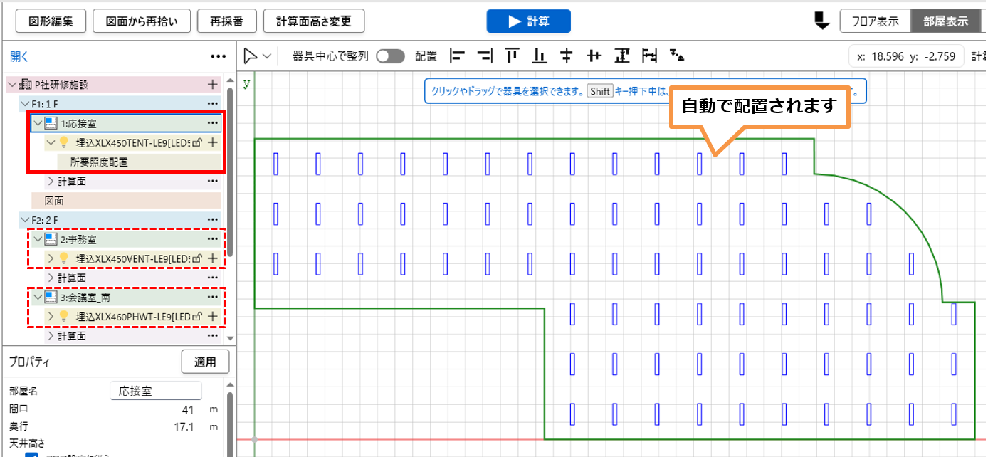Switch to フロア表示 view
Viewport: 988px width, 457px height.
(875, 21)
